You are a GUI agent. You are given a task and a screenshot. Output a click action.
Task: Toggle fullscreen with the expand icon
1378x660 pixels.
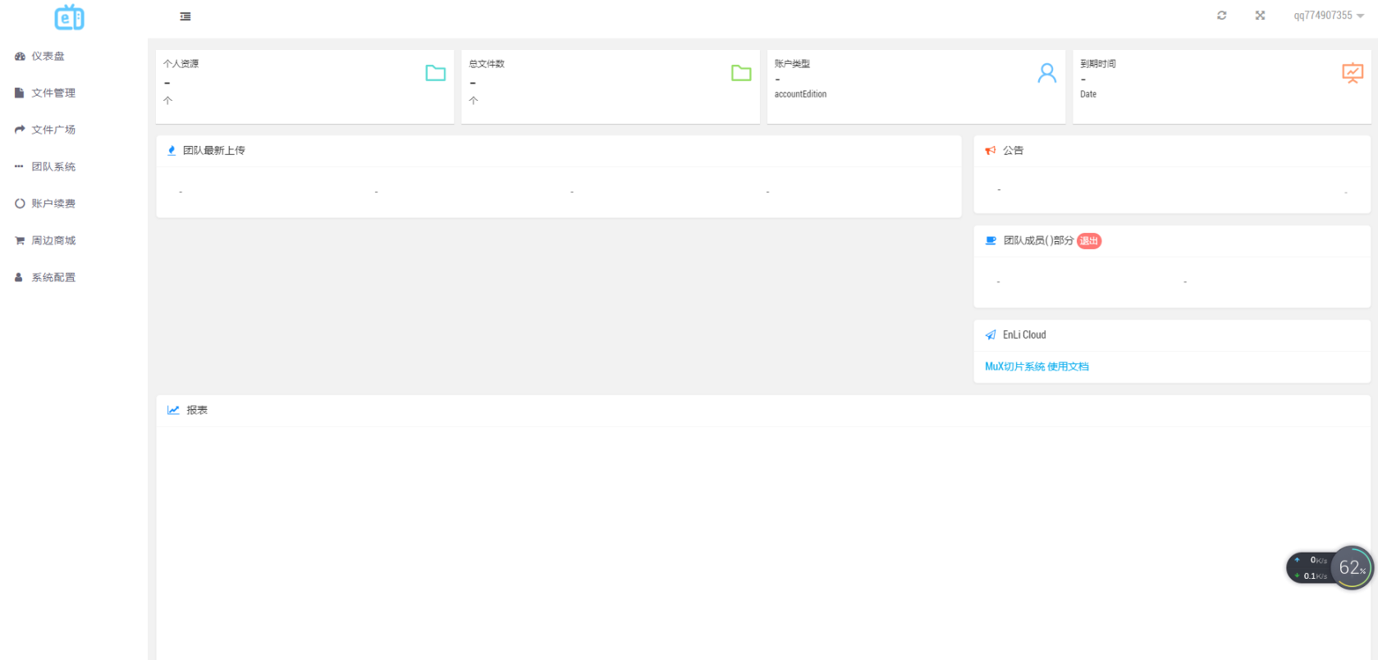click(x=1260, y=16)
